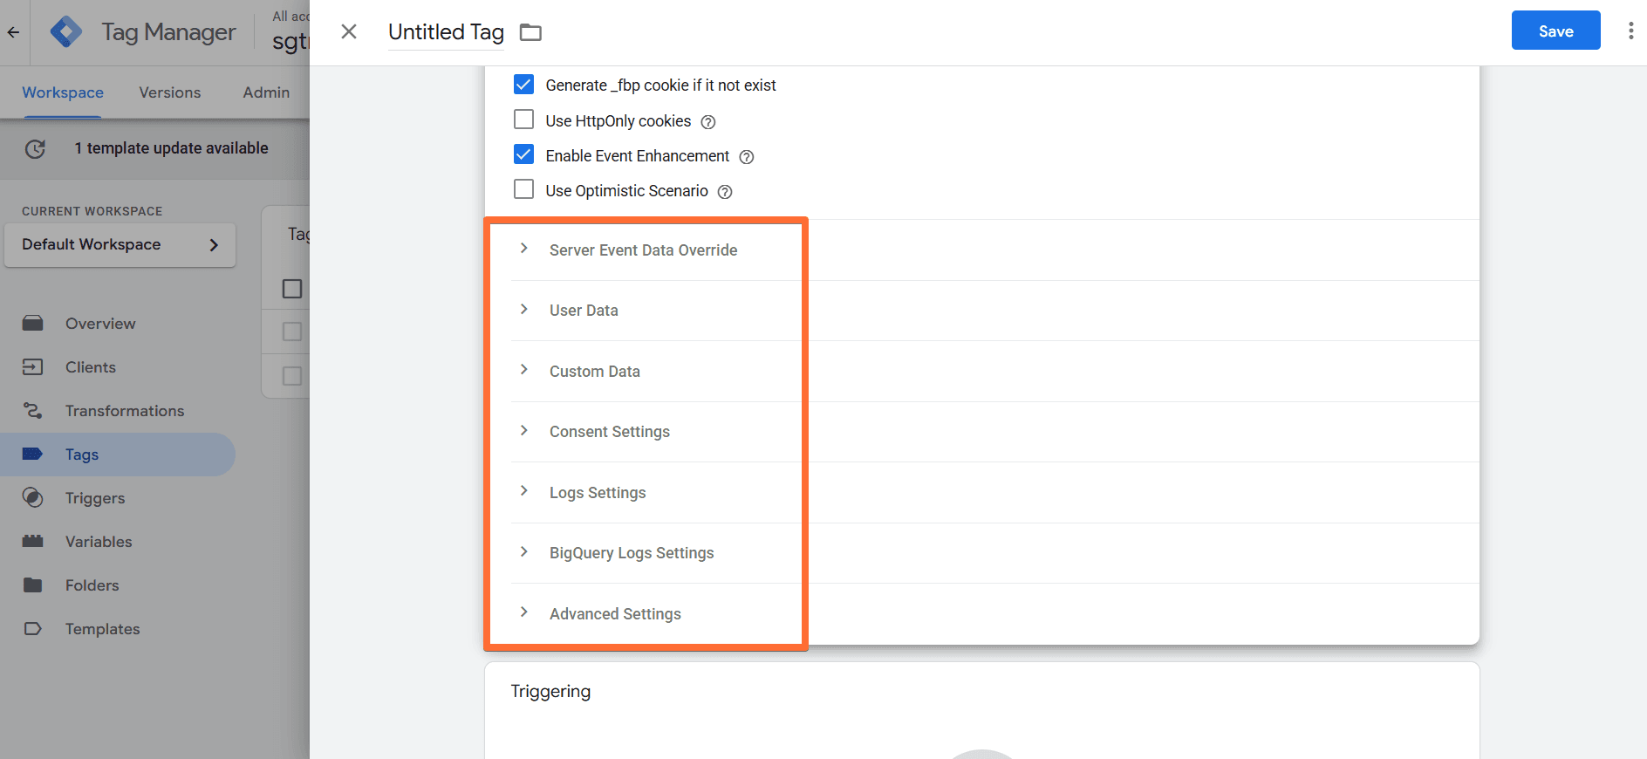Open the Default Workspace selector

pos(120,245)
